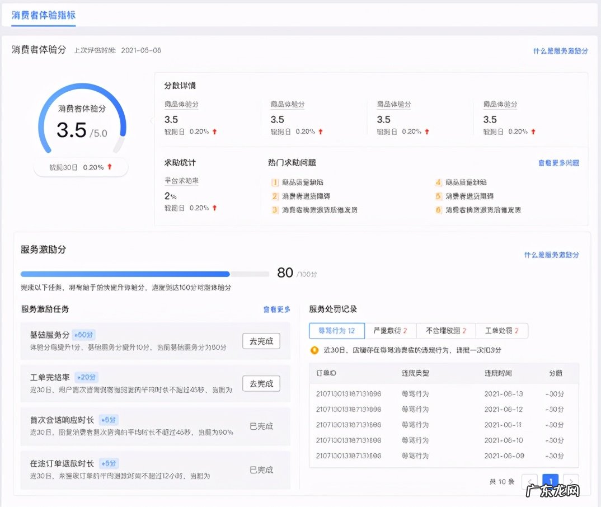Switch to the 严重怠慢 penalty tab
Screen dimensions: 601x507
point(390,330)
